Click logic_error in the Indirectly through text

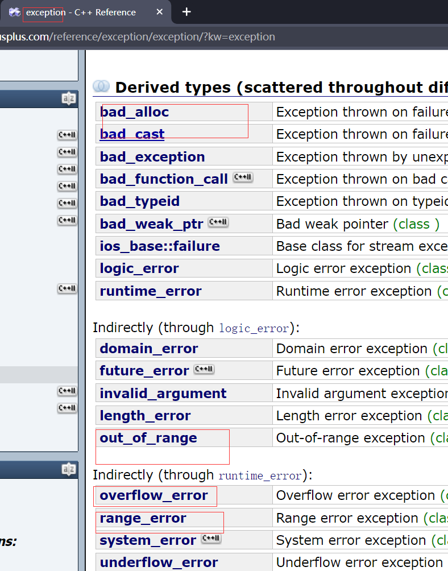click(254, 328)
